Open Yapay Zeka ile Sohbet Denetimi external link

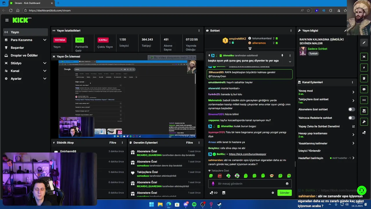coord(353,126)
